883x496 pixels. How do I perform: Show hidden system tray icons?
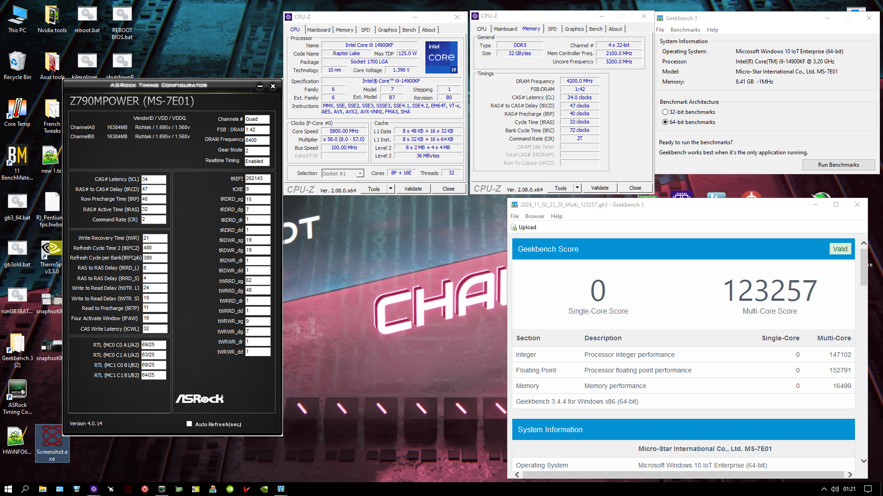pos(824,489)
